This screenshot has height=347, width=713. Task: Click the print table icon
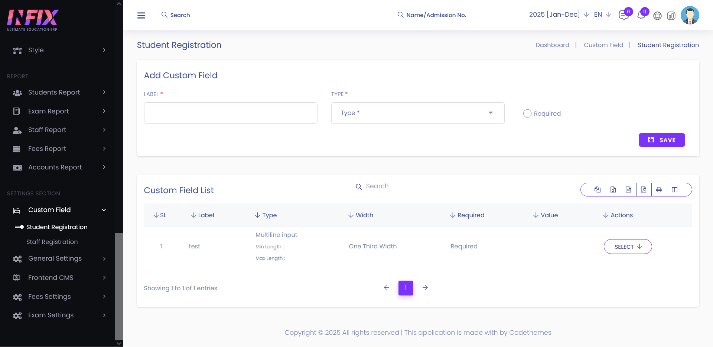coord(659,189)
